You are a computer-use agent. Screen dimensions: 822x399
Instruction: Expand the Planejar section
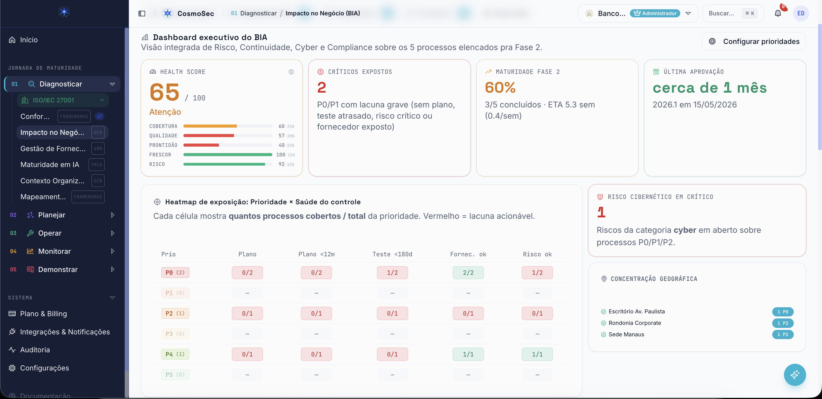point(113,215)
